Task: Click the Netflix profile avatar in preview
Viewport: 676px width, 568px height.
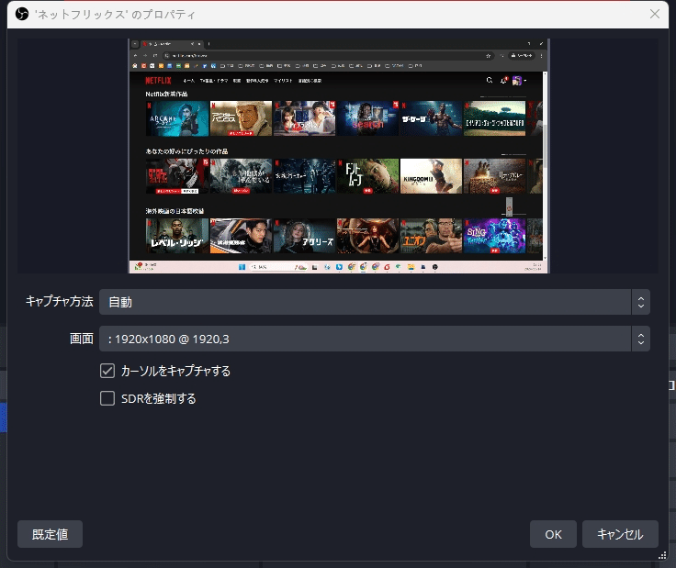Action: (x=517, y=81)
